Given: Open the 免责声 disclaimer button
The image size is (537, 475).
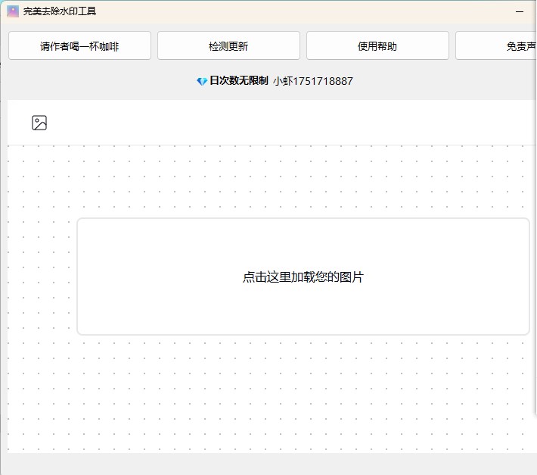Looking at the screenshot, I should [496, 45].
